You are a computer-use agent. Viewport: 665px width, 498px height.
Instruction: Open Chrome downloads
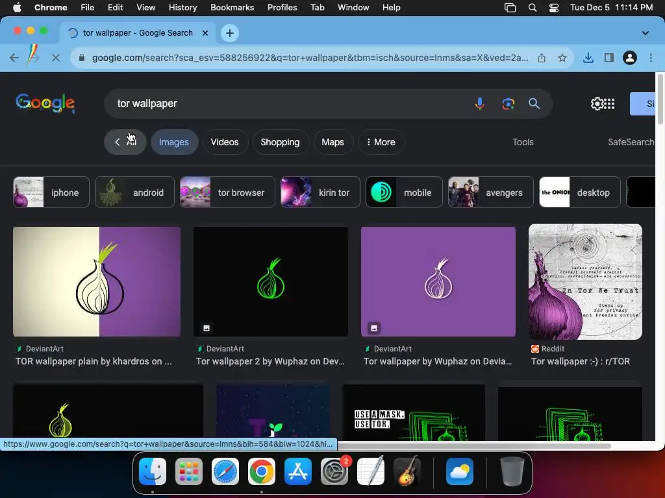point(588,58)
